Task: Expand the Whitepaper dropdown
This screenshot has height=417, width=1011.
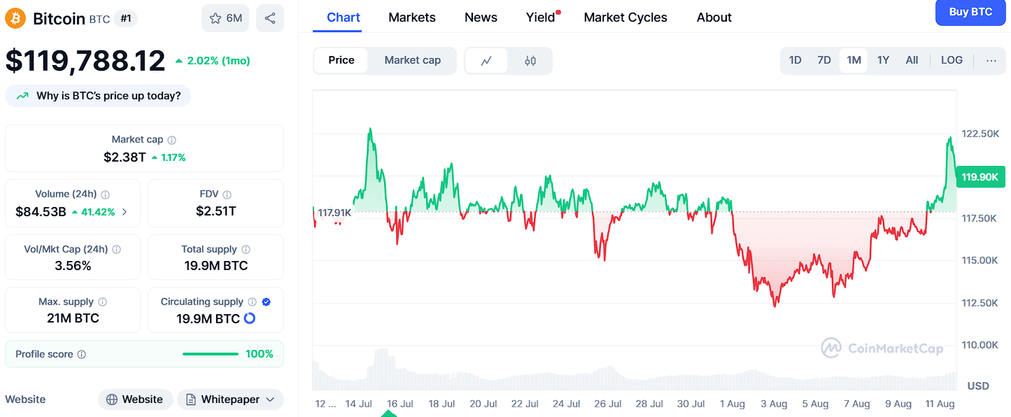Action: click(x=271, y=400)
